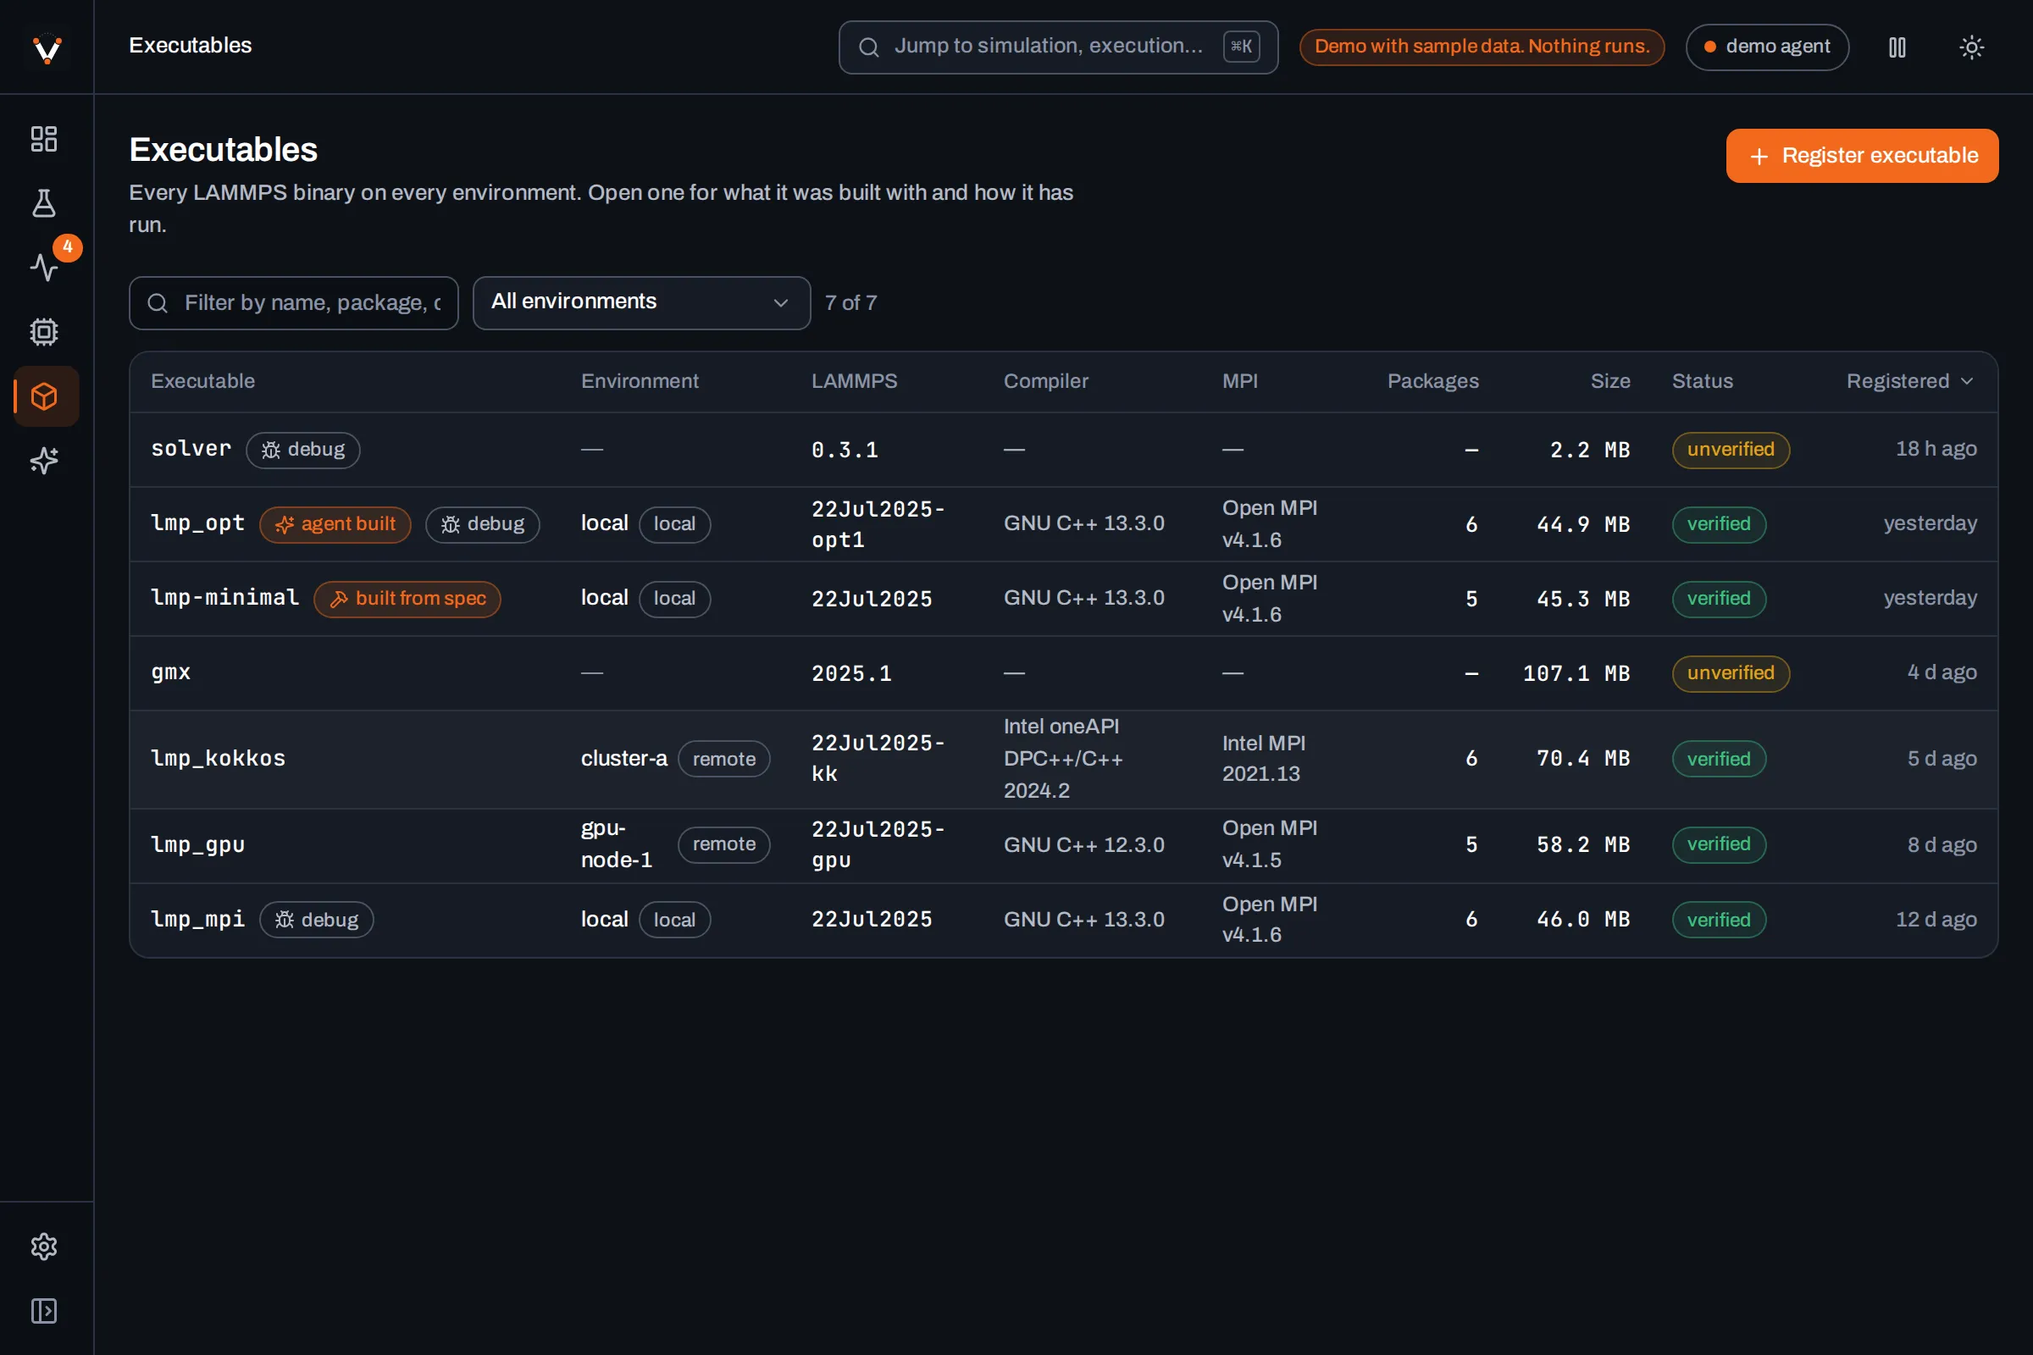This screenshot has width=2033, height=1355.
Task: Click debug tag on lmp_opt row
Action: (482, 523)
